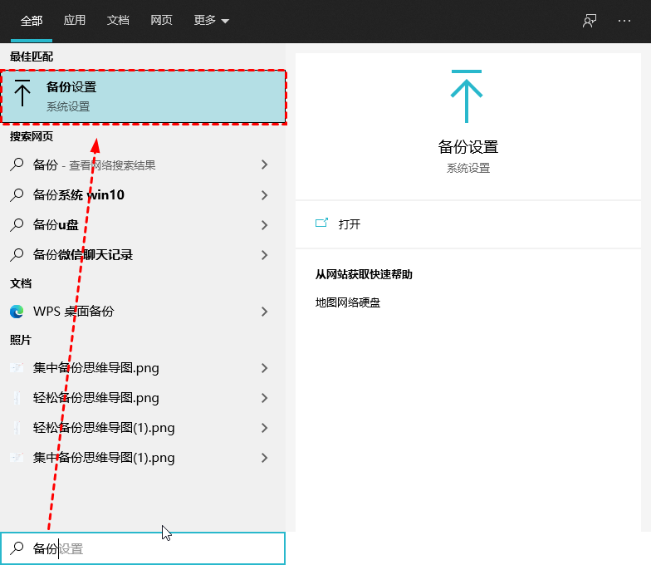651x565 pixels.
Task: Switch to the 文档 tab
Action: pos(118,21)
